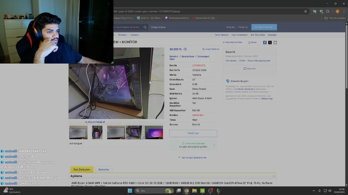Click the clock and date in taskbar
This screenshot has height=195, width=348.
click(340, 191)
